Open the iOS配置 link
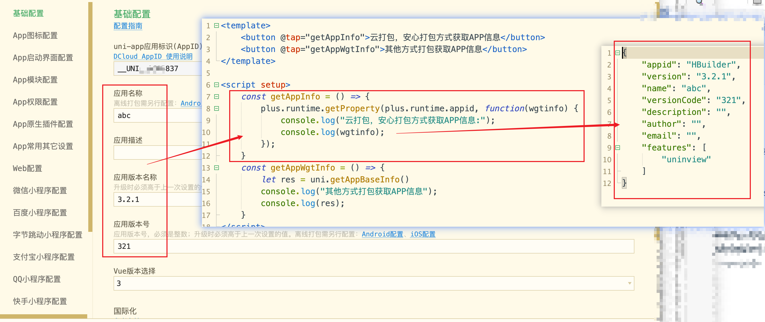The width and height of the screenshot is (765, 322). coord(423,234)
